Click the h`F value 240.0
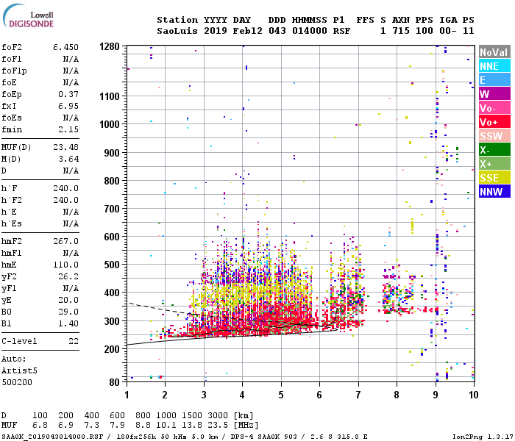The height and width of the screenshot is (441, 515). (65, 188)
